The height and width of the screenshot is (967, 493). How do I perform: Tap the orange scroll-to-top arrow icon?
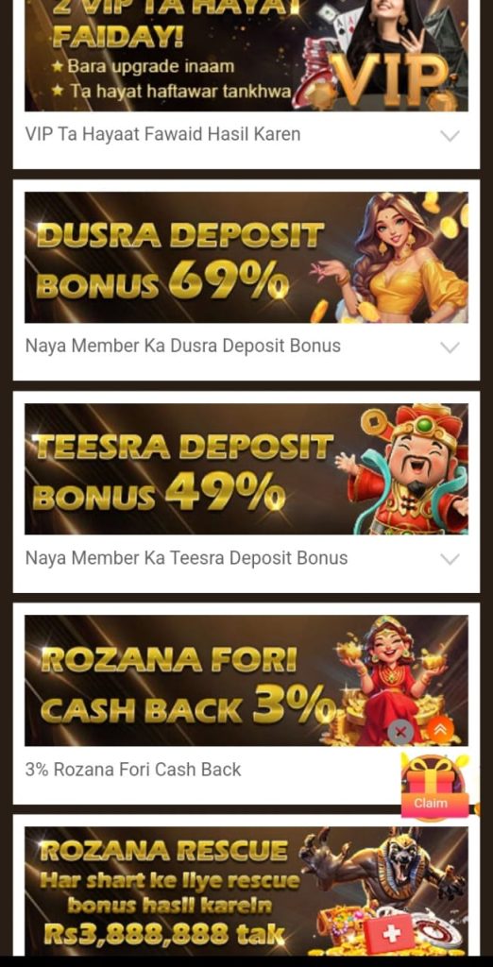click(x=440, y=731)
